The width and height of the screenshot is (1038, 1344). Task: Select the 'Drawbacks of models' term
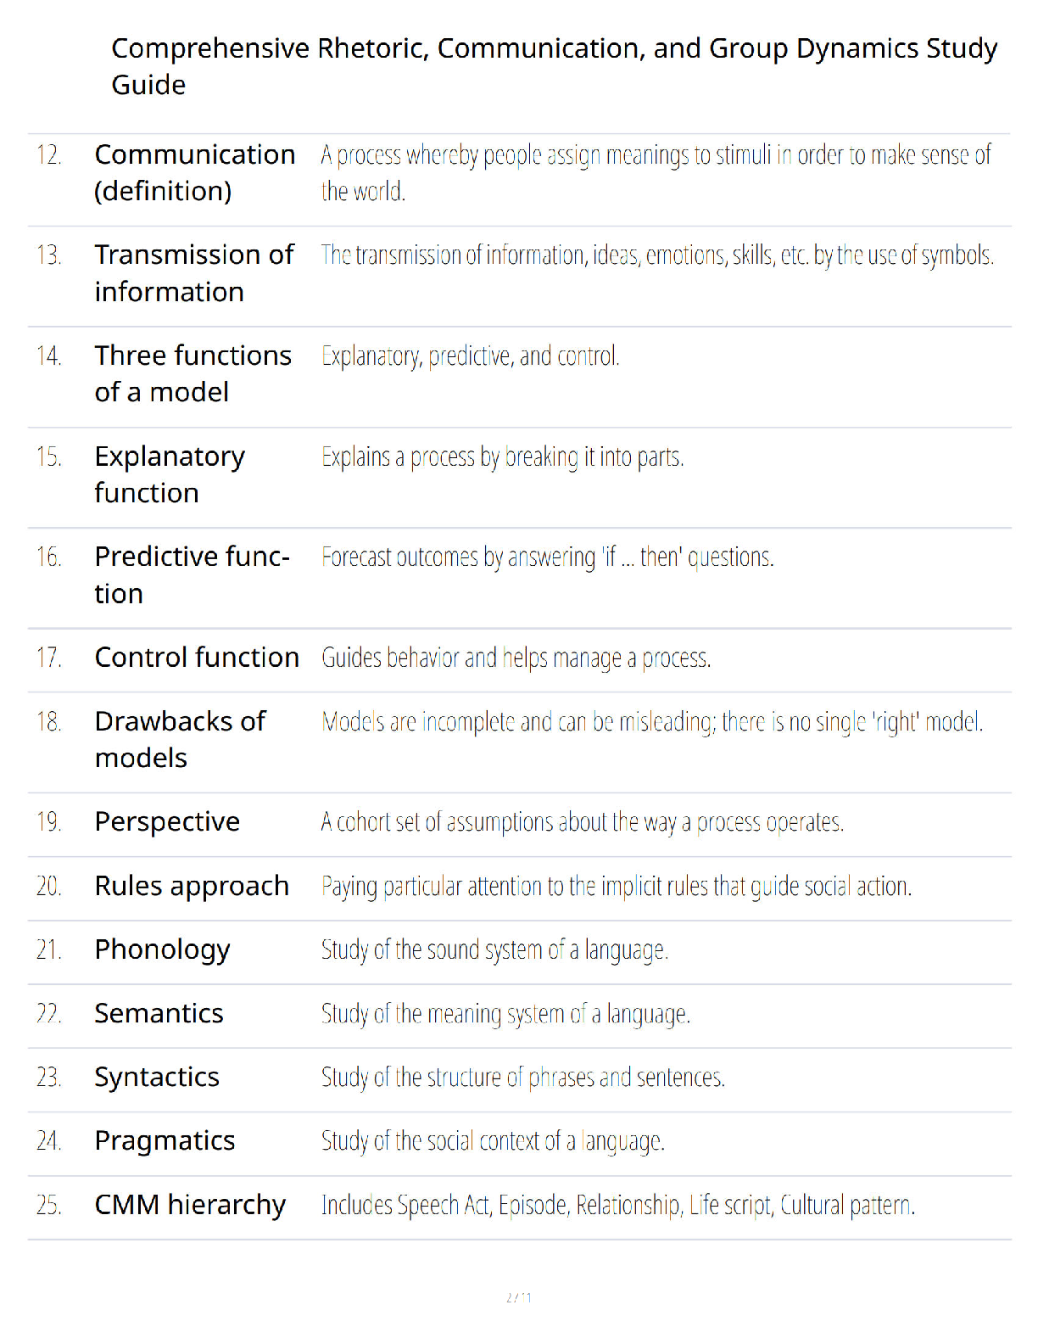[180, 739]
